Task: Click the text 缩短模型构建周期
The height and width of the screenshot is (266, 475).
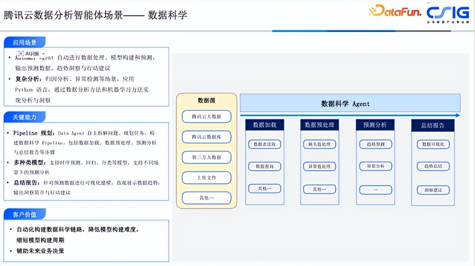Action: coord(40,240)
